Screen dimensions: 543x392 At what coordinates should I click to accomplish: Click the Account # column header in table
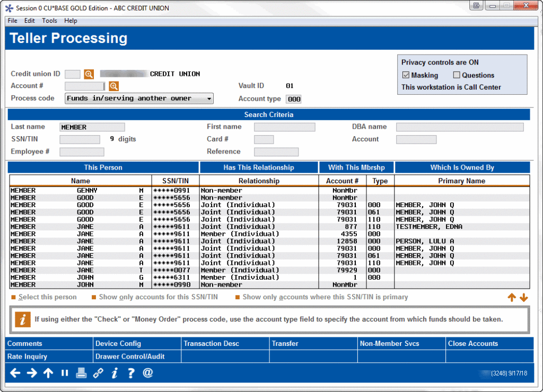[x=342, y=181]
